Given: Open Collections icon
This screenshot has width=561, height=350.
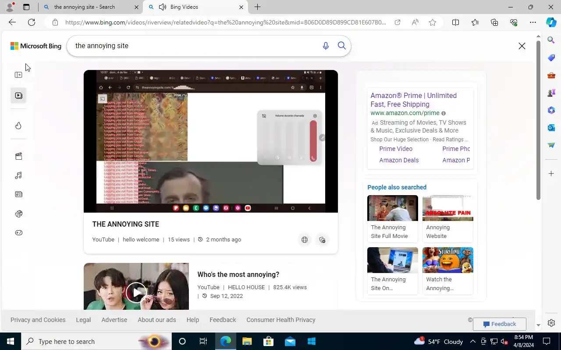Looking at the screenshot, I should 494,22.
